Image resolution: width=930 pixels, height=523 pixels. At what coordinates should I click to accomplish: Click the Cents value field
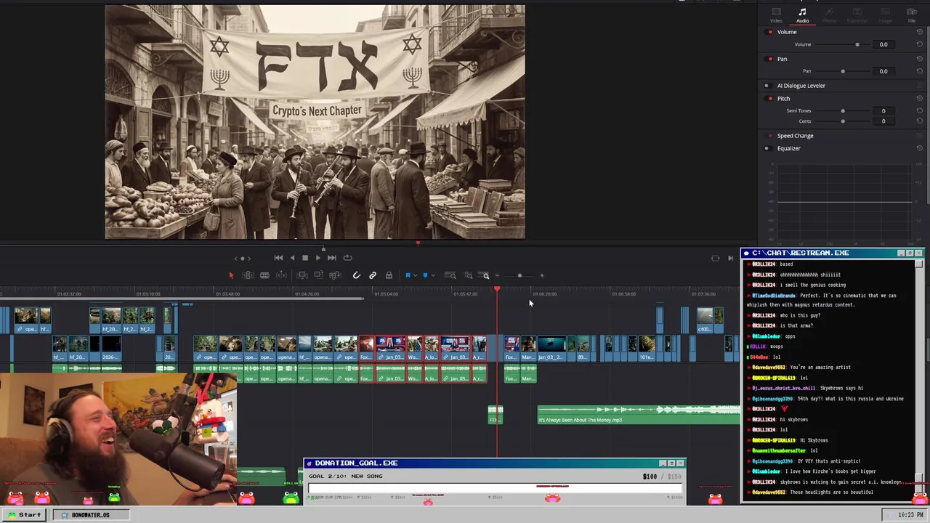point(883,121)
